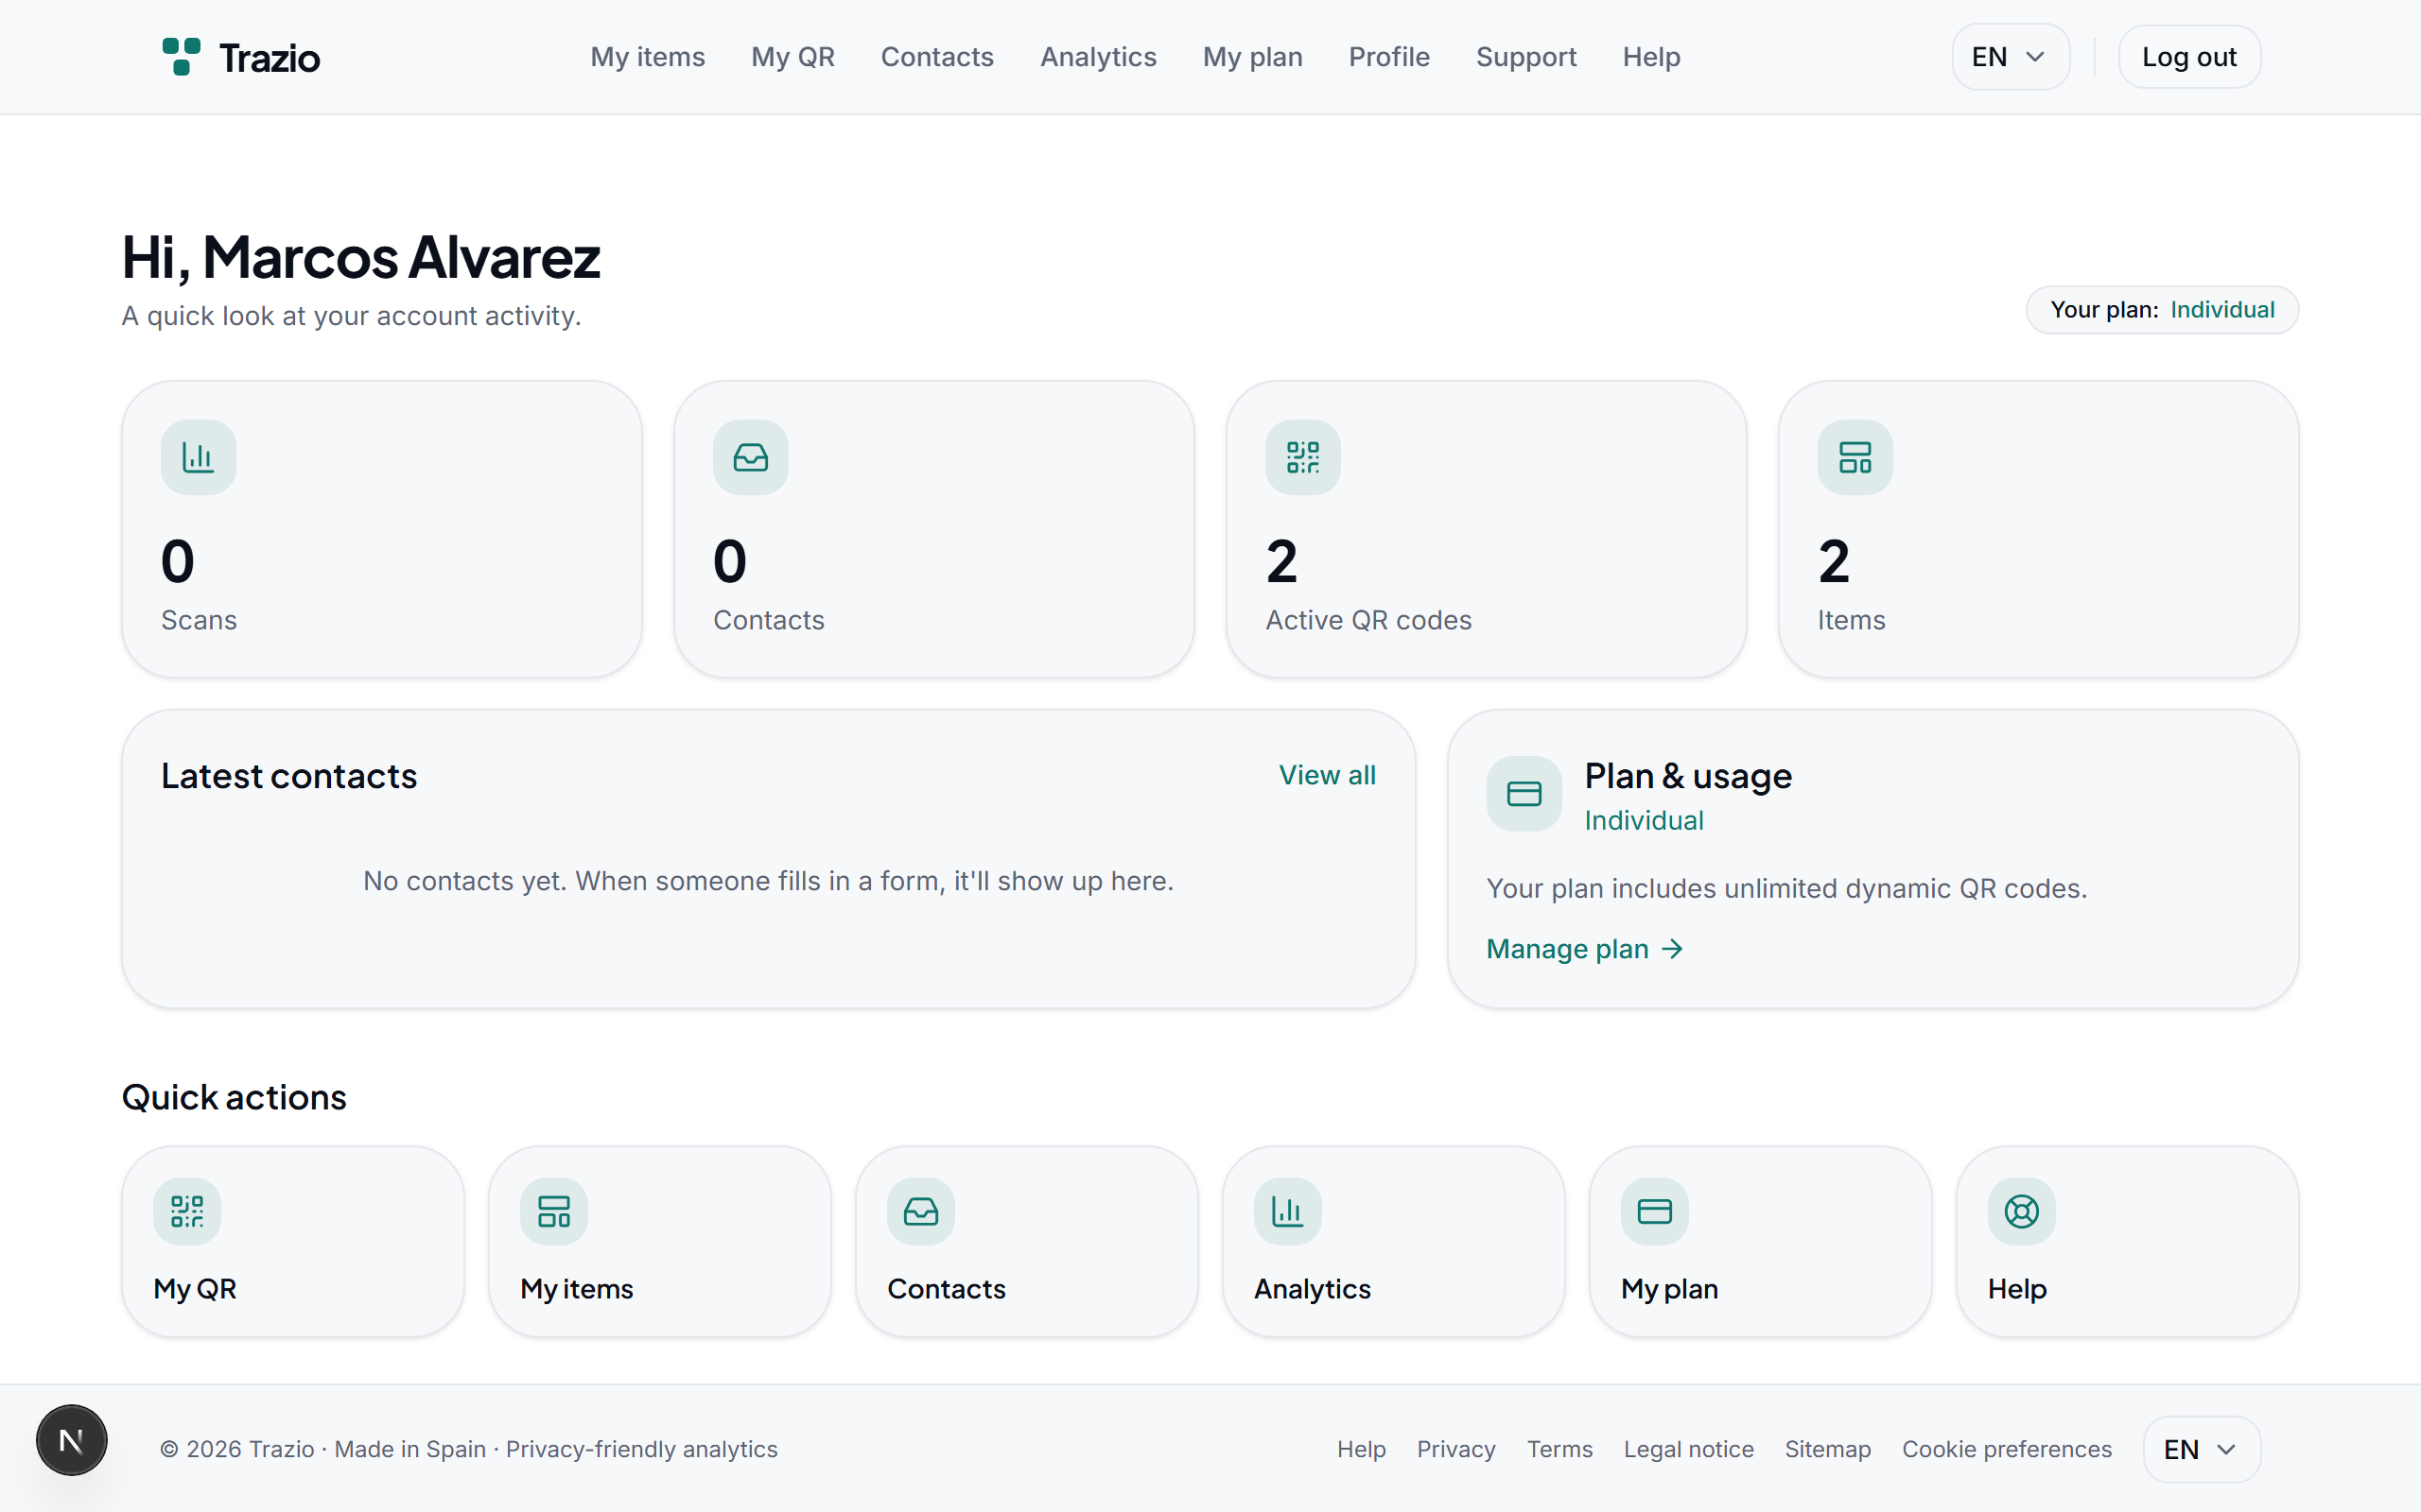Click the Scans bar chart icon
The height and width of the screenshot is (1512, 2421).
click(198, 457)
